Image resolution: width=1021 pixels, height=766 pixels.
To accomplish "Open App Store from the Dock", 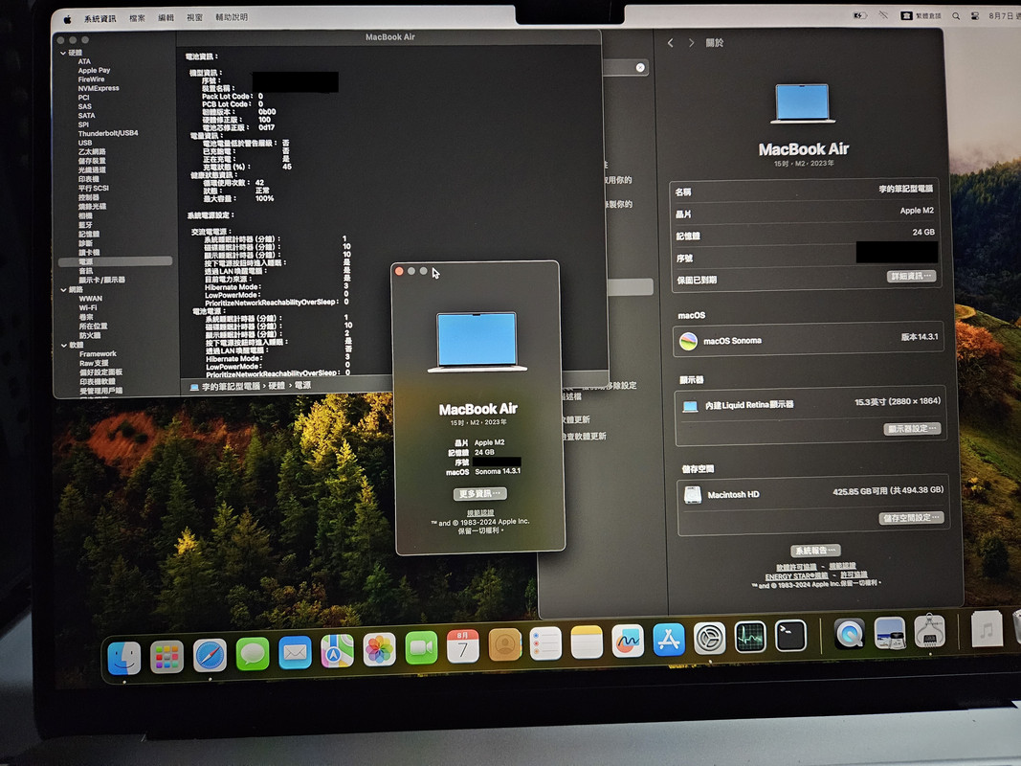I will point(669,640).
